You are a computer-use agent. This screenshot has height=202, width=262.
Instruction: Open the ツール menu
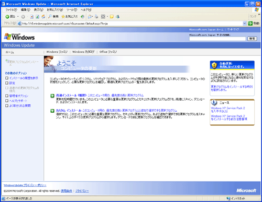[x=72, y=10]
